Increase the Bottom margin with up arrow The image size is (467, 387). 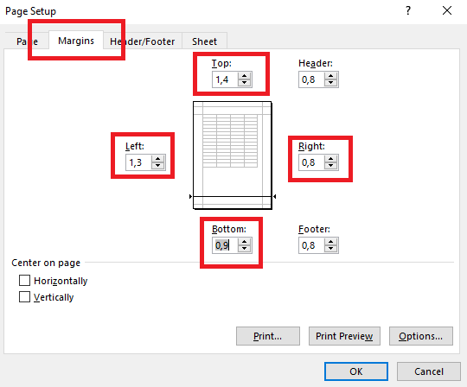pyautogui.click(x=245, y=242)
